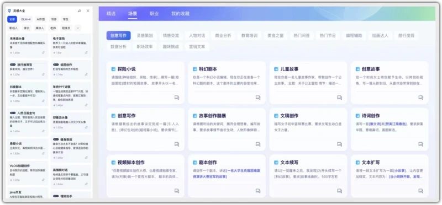Viewport: 442px width, 205px height.
Task: Choose the 数据分析 scene category
Action: pos(118,47)
